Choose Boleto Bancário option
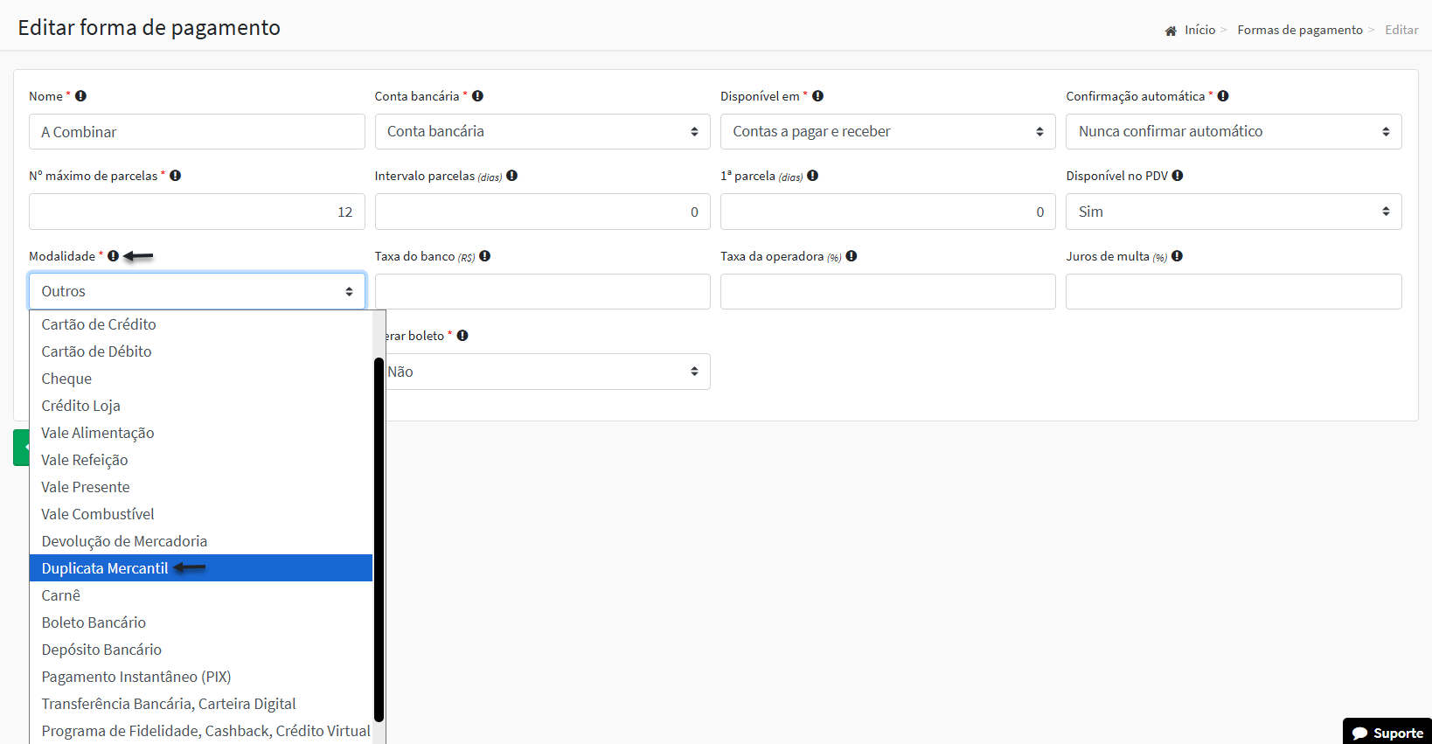The width and height of the screenshot is (1432, 744). [x=201, y=622]
